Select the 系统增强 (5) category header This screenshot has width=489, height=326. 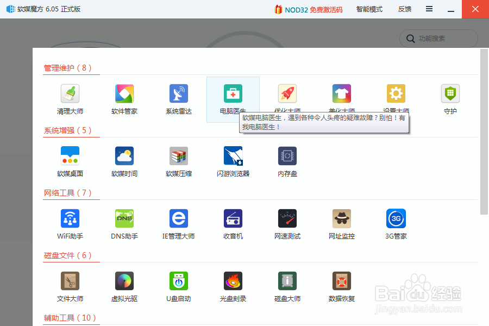click(x=68, y=130)
